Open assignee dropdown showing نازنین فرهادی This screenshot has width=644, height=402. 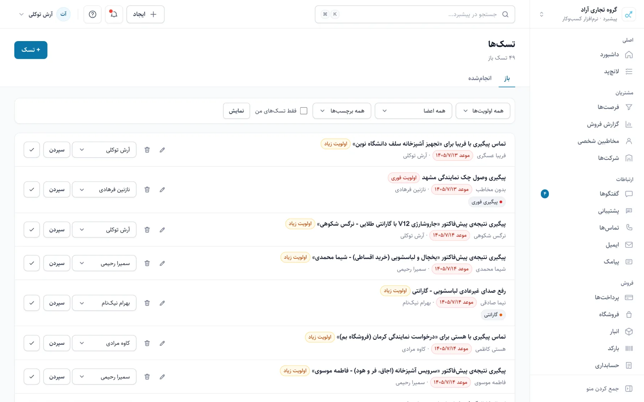[x=104, y=190]
